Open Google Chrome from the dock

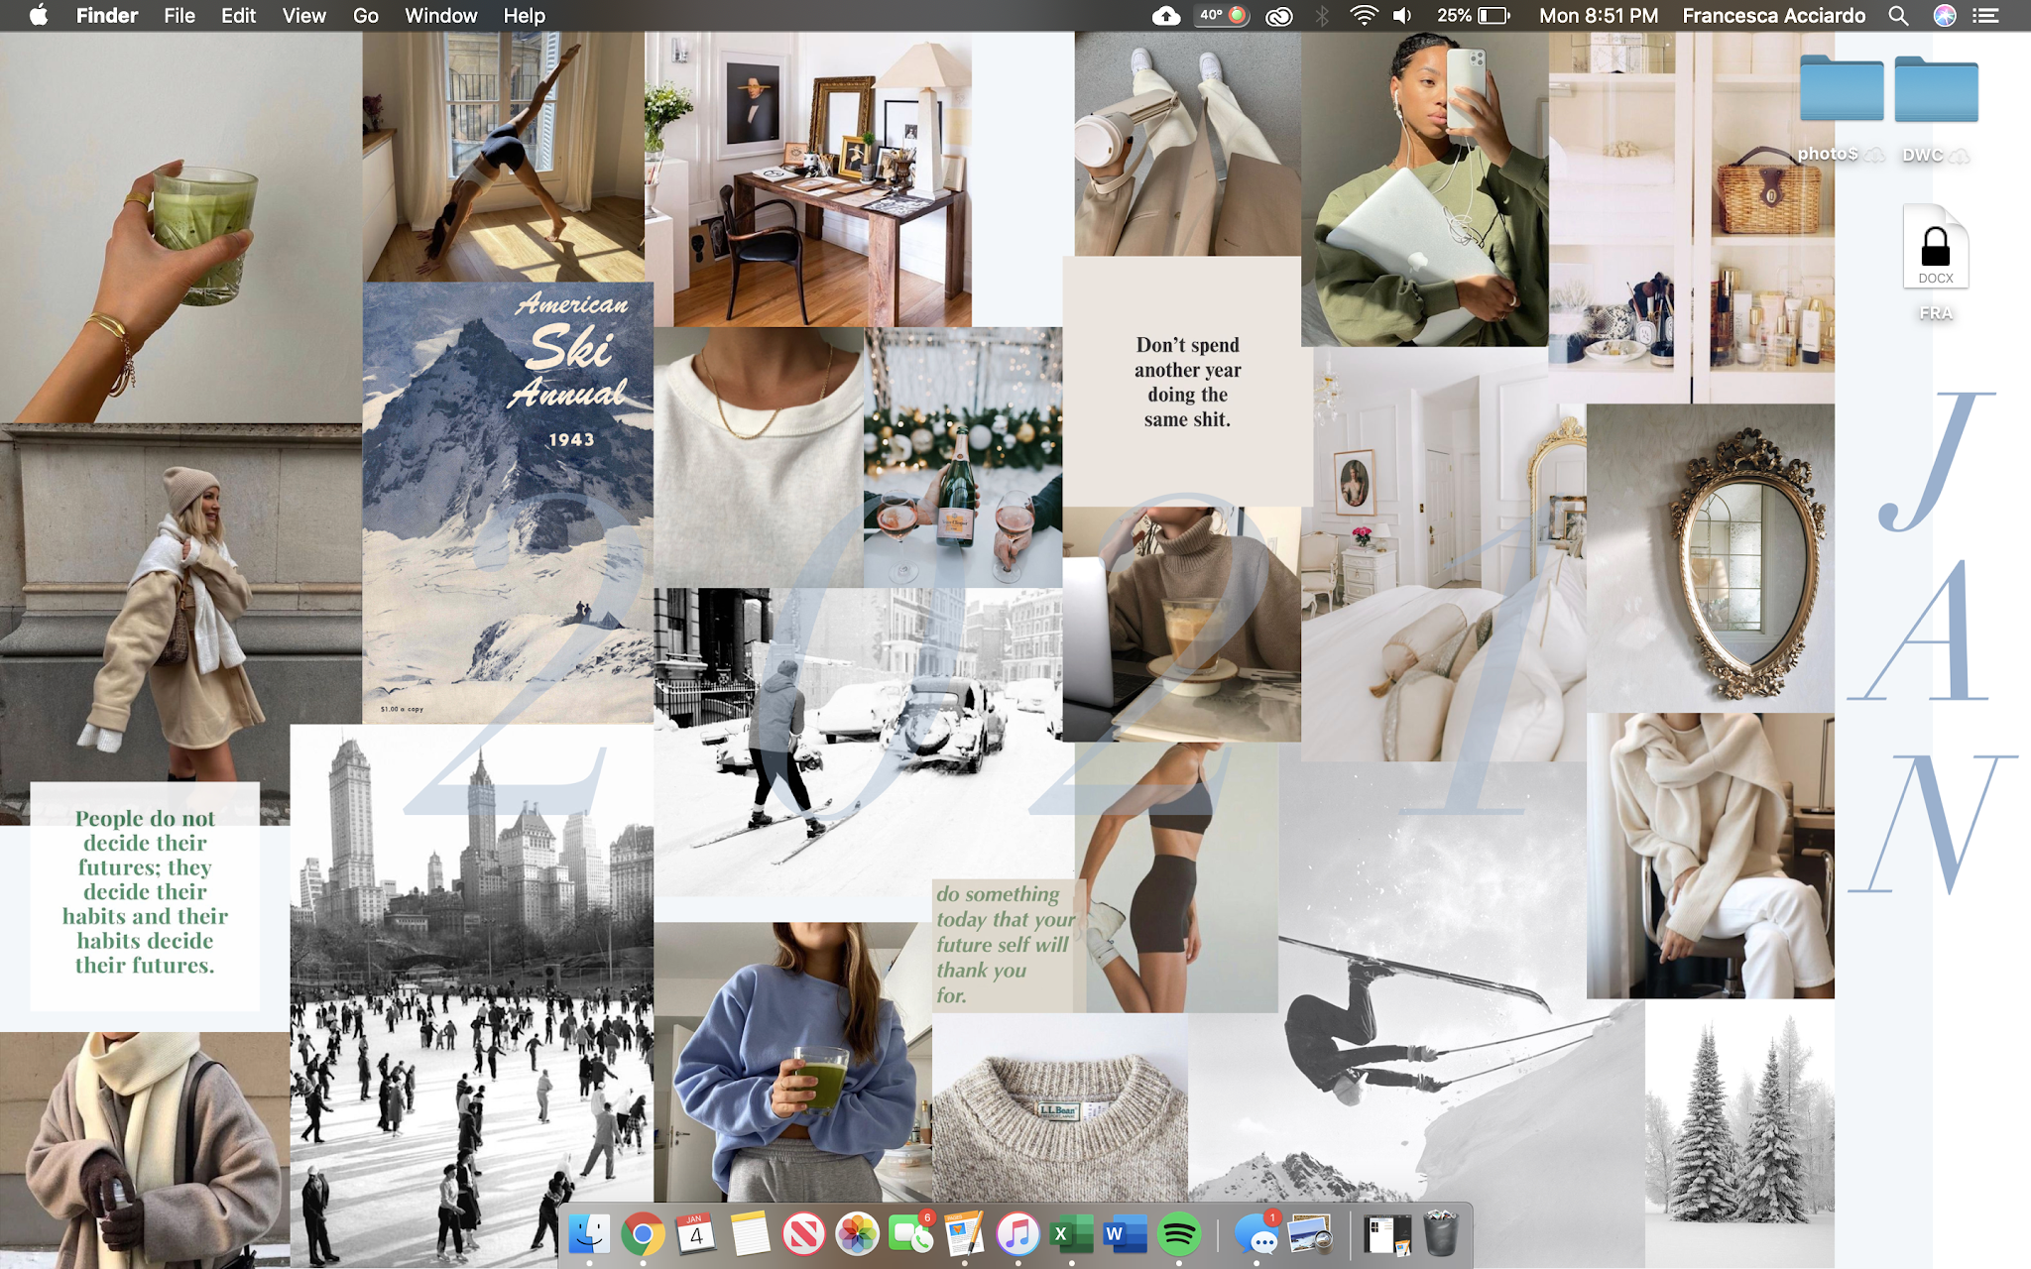click(643, 1234)
